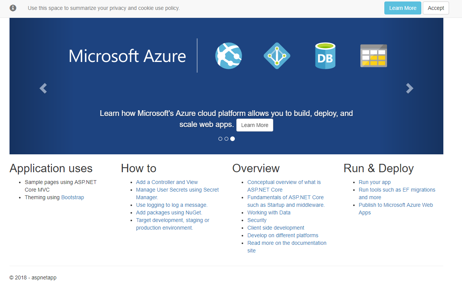Open the Bootstrap link
The width and height of the screenshot is (462, 287).
tap(73, 197)
